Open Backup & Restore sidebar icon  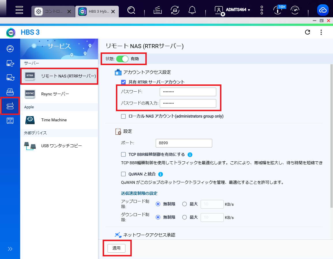pyautogui.click(x=10, y=63)
